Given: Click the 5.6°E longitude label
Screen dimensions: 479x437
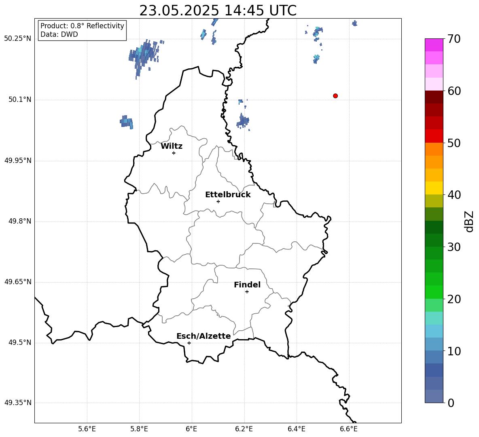Looking at the screenshot, I should tap(87, 429).
